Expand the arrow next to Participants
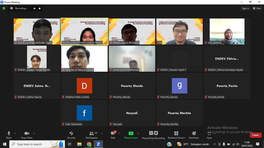Viewport: 264px width, 148px height. click(102, 134)
